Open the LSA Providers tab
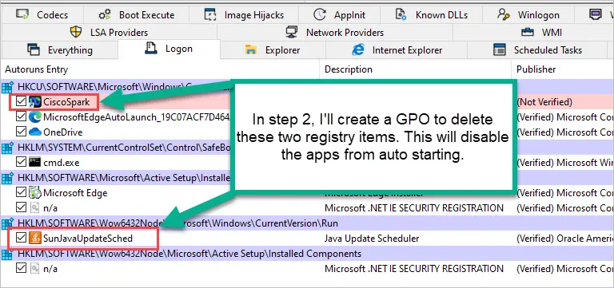The width and height of the screenshot is (614, 288). [109, 32]
